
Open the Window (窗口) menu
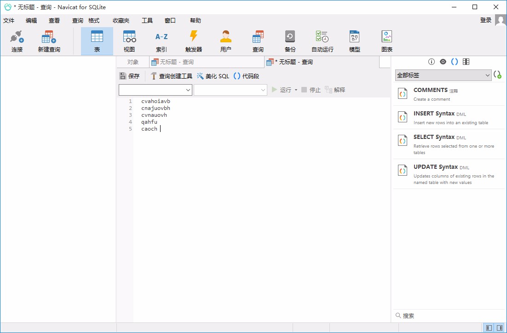pyautogui.click(x=170, y=21)
